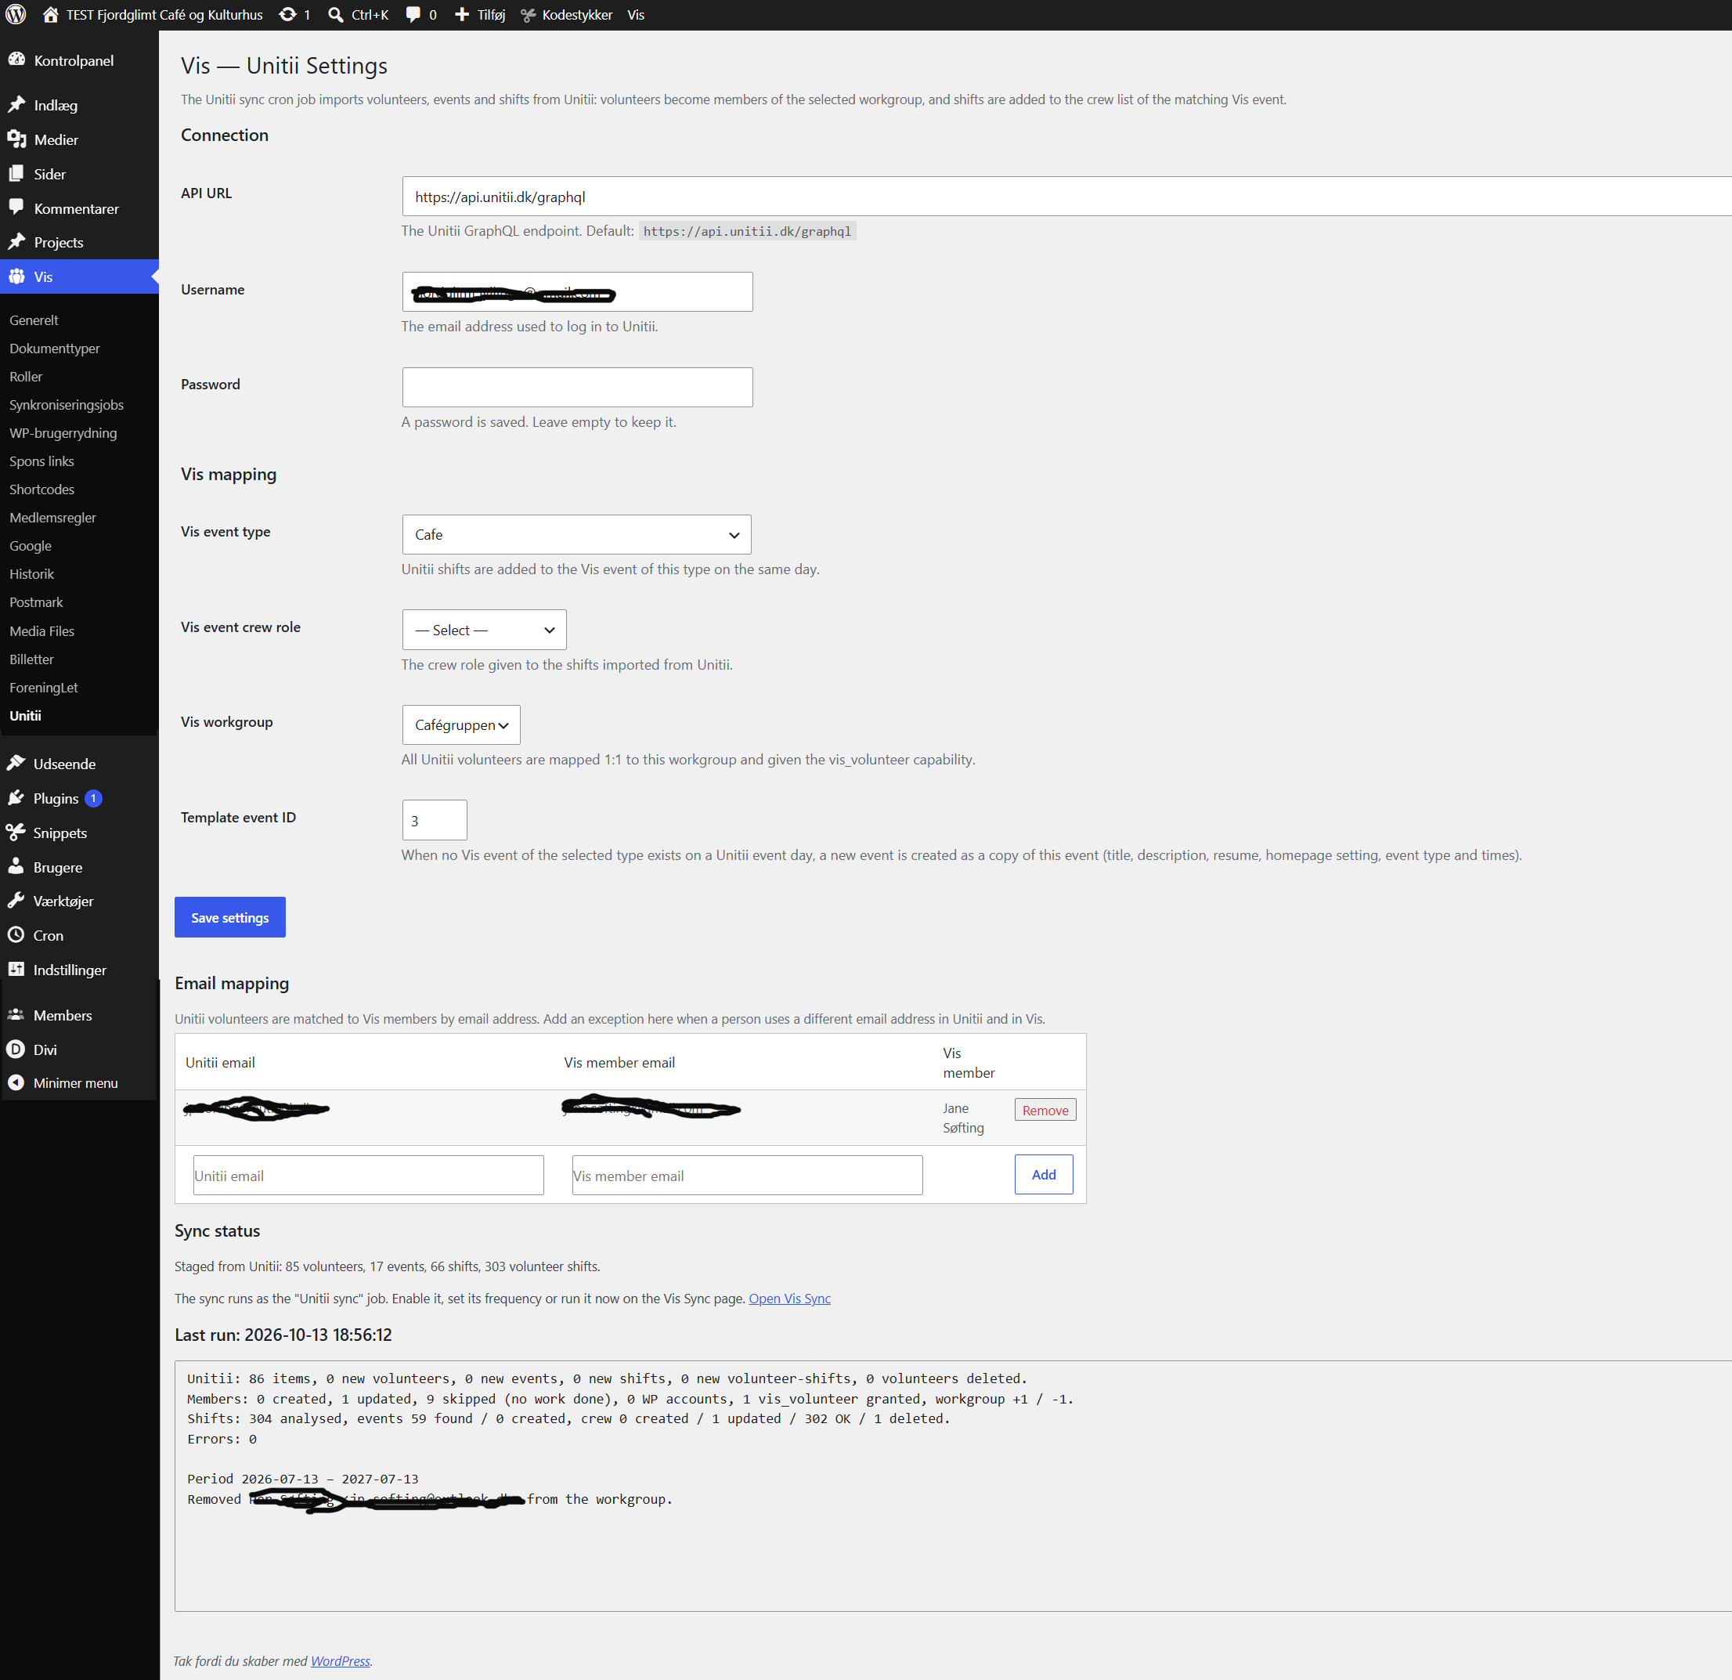Click the new Vis member email input
The width and height of the screenshot is (1732, 1680).
point(748,1176)
